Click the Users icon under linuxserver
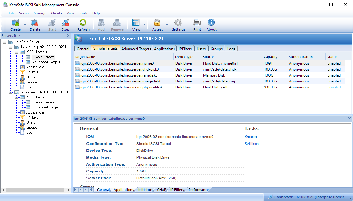 pyautogui.click(x=23, y=77)
